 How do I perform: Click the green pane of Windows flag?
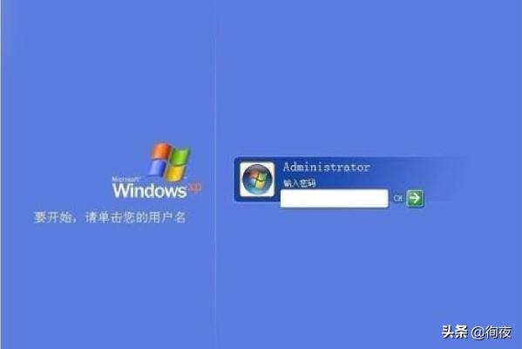pyautogui.click(x=181, y=156)
